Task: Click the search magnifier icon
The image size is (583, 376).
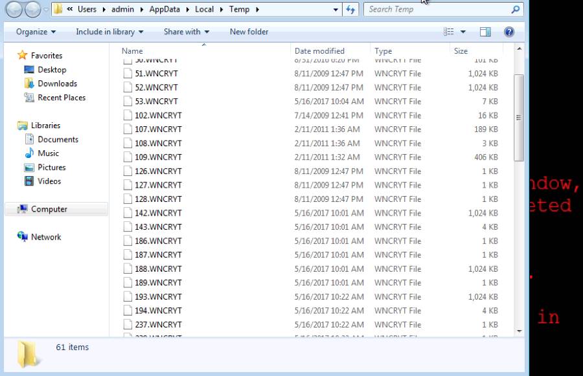Action: [x=516, y=10]
